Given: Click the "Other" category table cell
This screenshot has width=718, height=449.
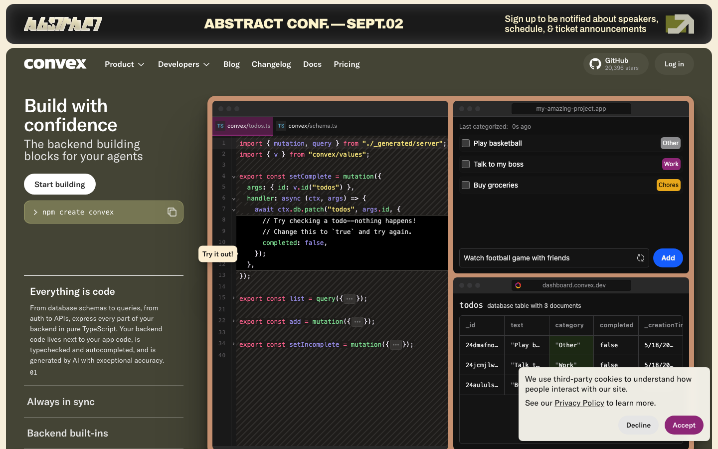Looking at the screenshot, I should click(x=571, y=345).
